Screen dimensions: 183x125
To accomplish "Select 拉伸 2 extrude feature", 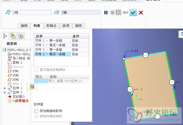I will 15,93.
